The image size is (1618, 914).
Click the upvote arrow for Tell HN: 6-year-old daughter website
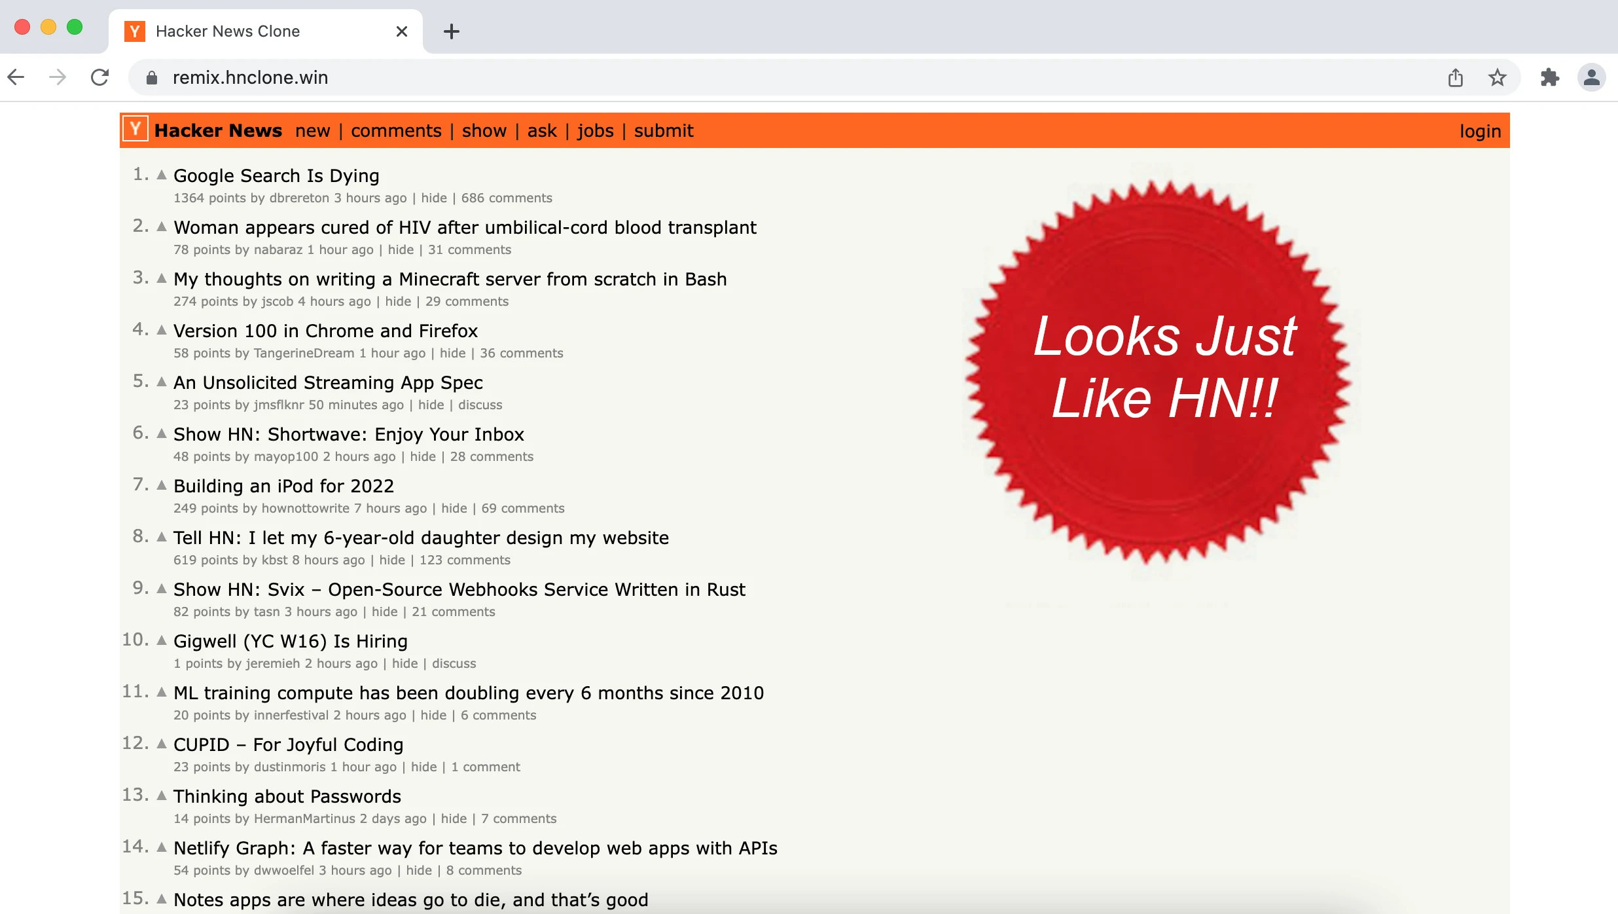click(x=161, y=537)
